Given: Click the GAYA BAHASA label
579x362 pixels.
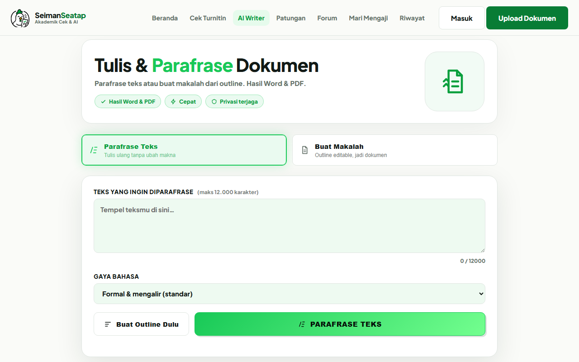Looking at the screenshot, I should tap(116, 276).
